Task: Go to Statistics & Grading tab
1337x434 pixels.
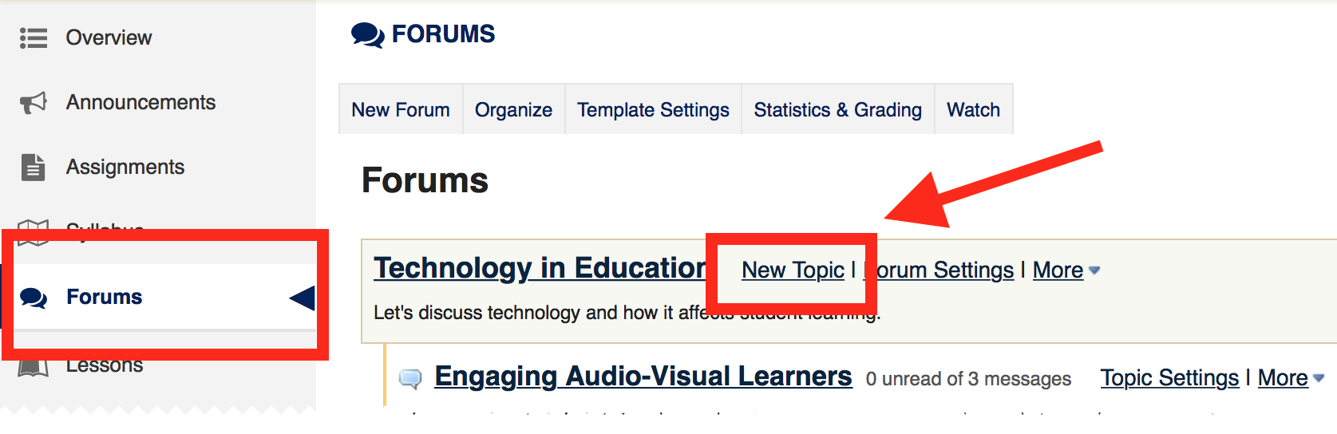Action: click(837, 110)
